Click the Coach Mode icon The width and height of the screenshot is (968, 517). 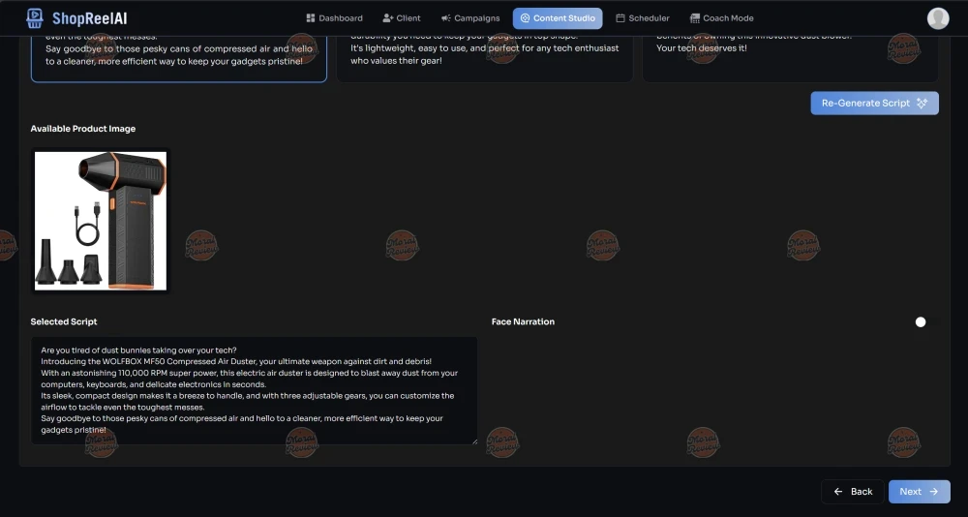coord(694,18)
